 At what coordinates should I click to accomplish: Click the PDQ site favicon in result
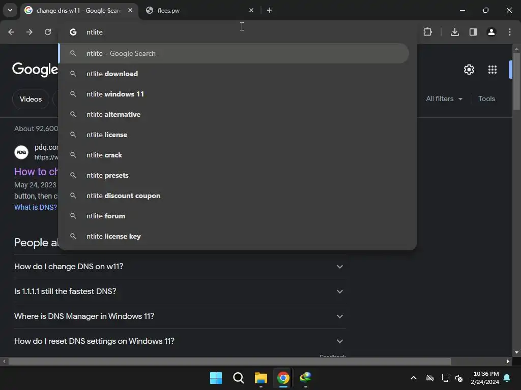tap(21, 152)
